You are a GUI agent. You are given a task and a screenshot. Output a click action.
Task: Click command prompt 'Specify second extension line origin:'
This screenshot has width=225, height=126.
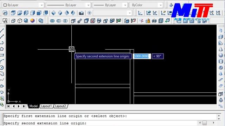(45, 123)
